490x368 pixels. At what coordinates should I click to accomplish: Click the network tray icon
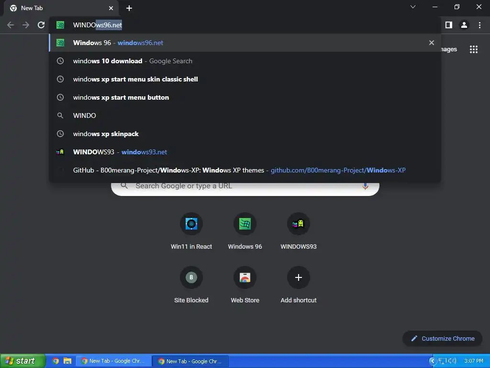442,361
